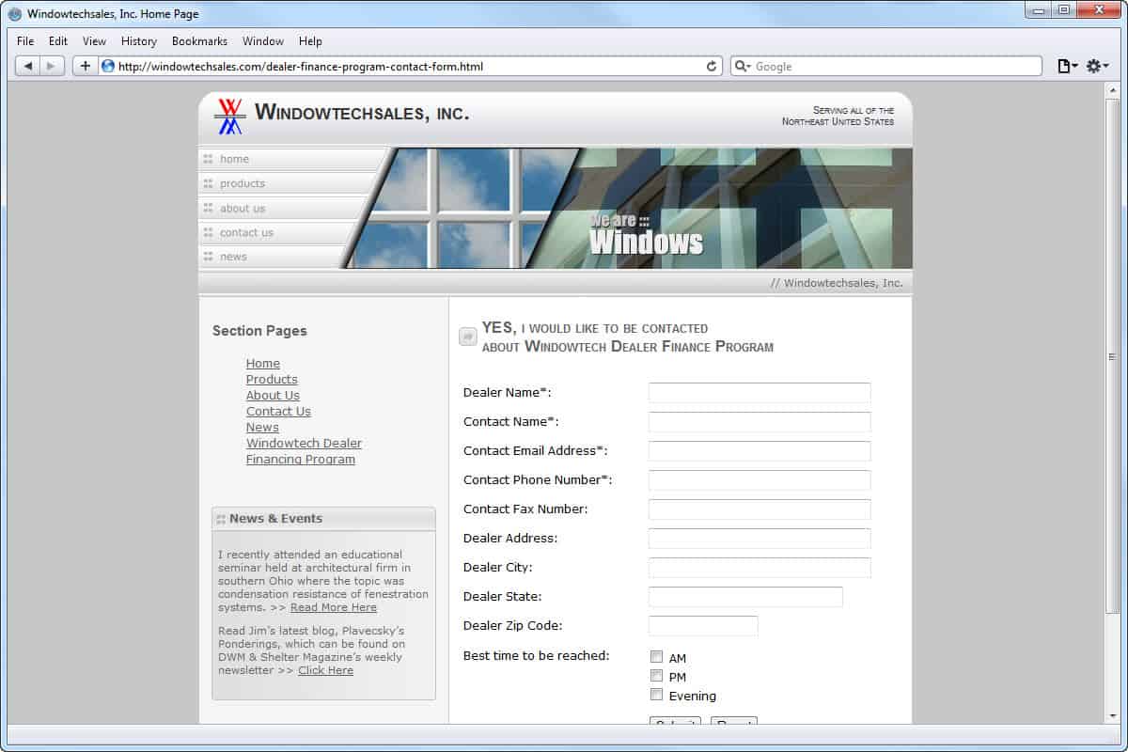Click the Add bookmark plus button
This screenshot has width=1128, height=752.
click(86, 66)
